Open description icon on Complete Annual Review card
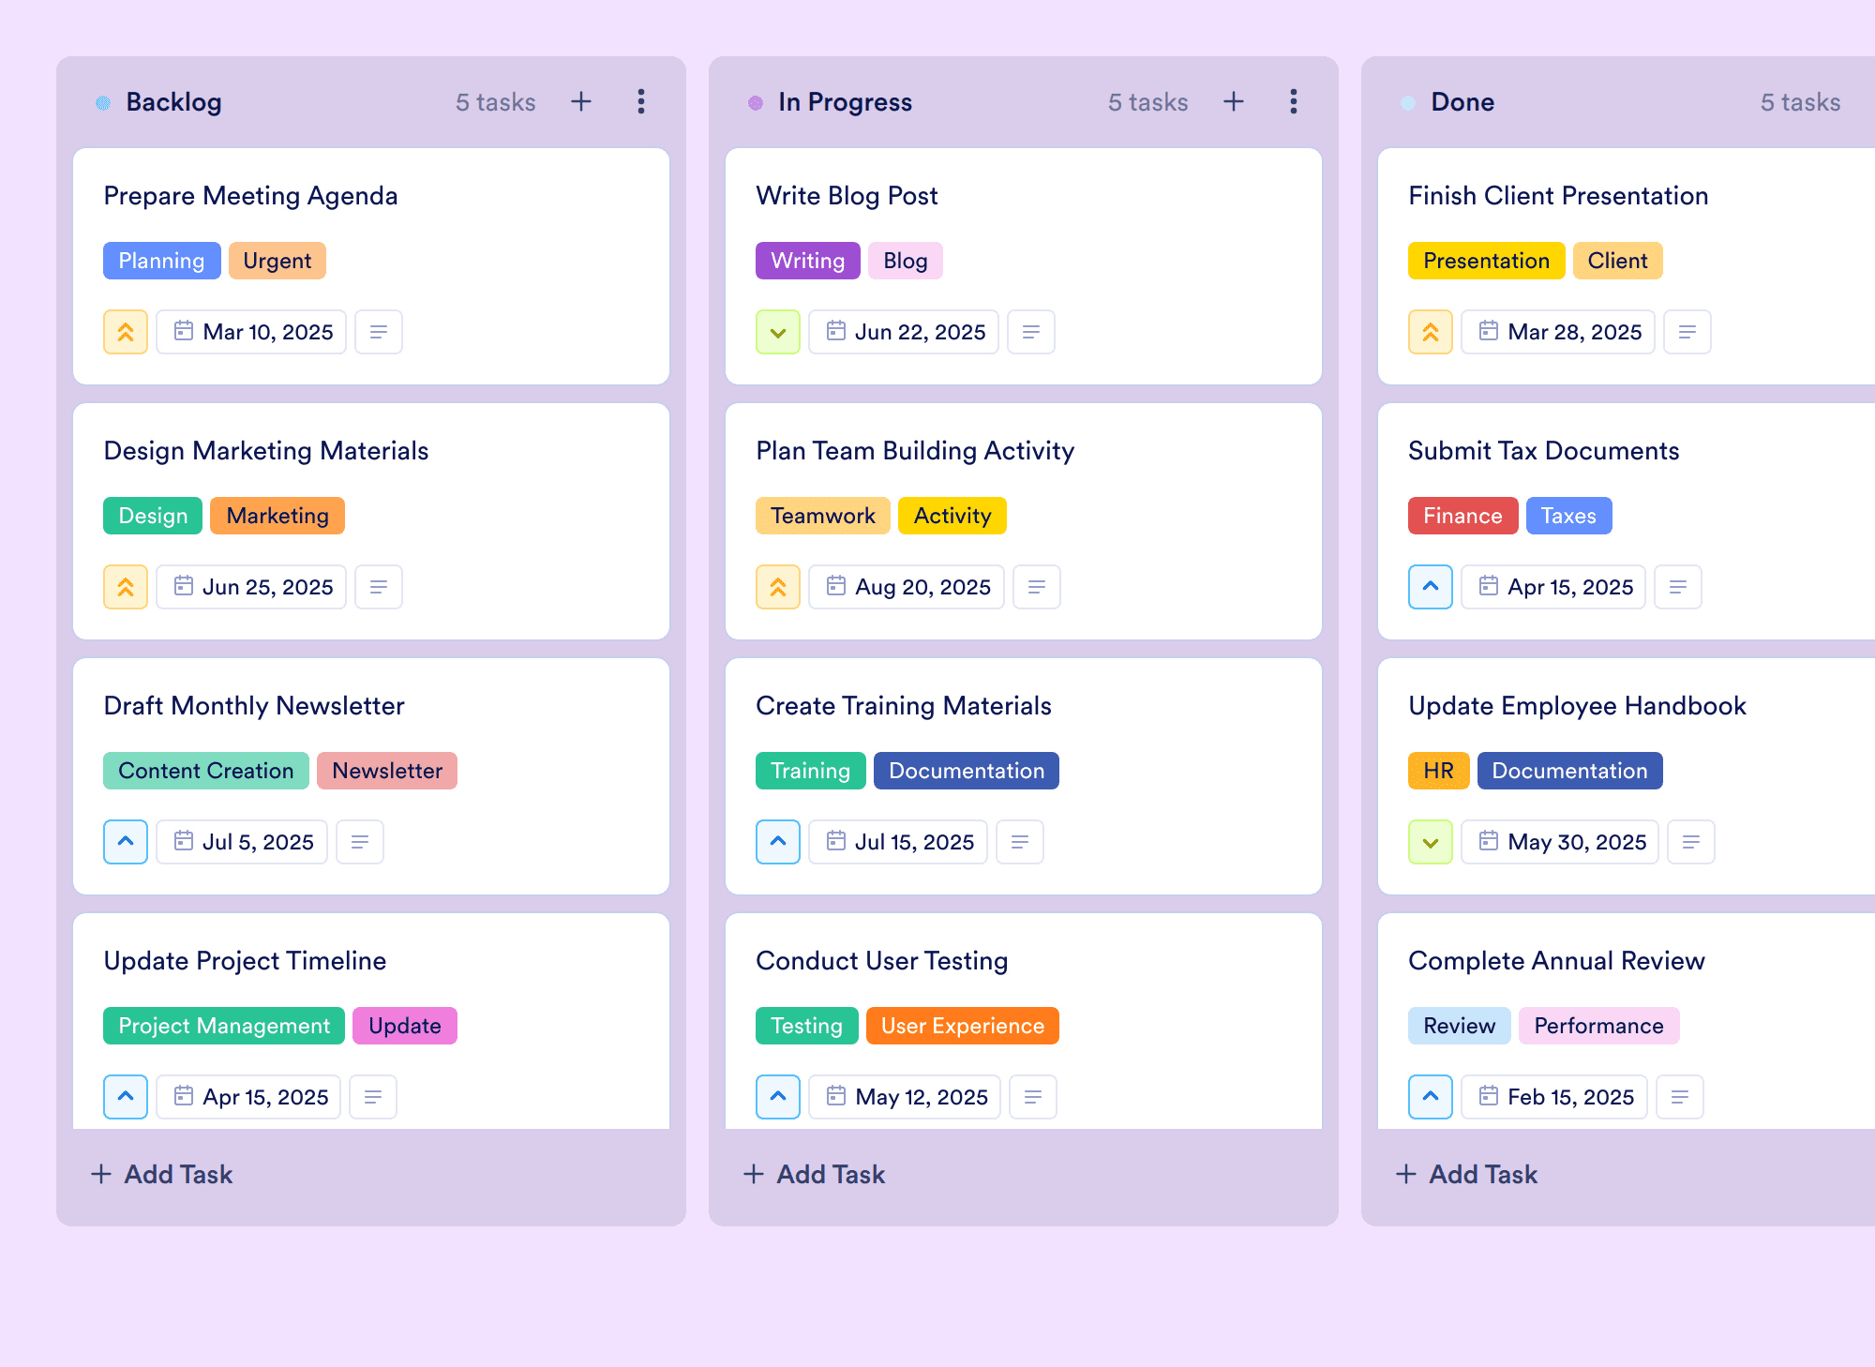The width and height of the screenshot is (1875, 1367). [1680, 1097]
